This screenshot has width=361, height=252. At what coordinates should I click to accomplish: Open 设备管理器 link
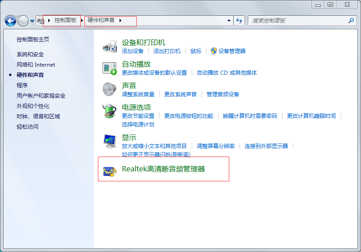click(x=232, y=51)
